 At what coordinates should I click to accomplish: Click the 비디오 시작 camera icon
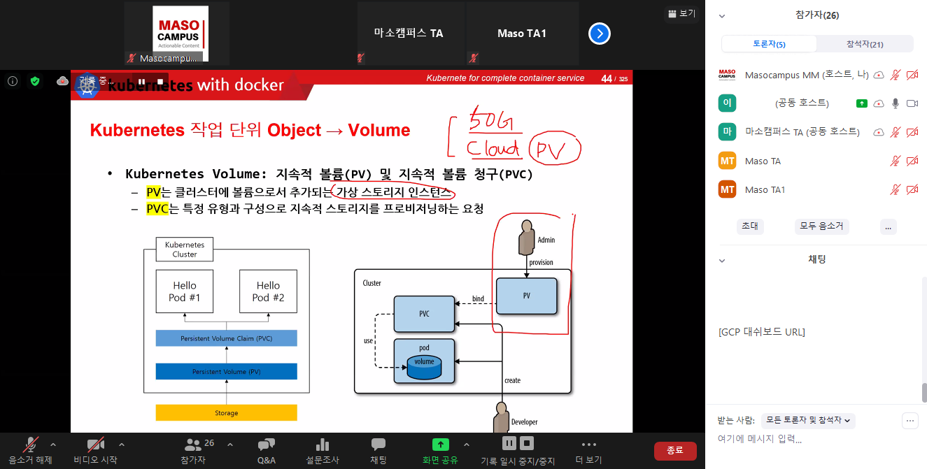(95, 445)
